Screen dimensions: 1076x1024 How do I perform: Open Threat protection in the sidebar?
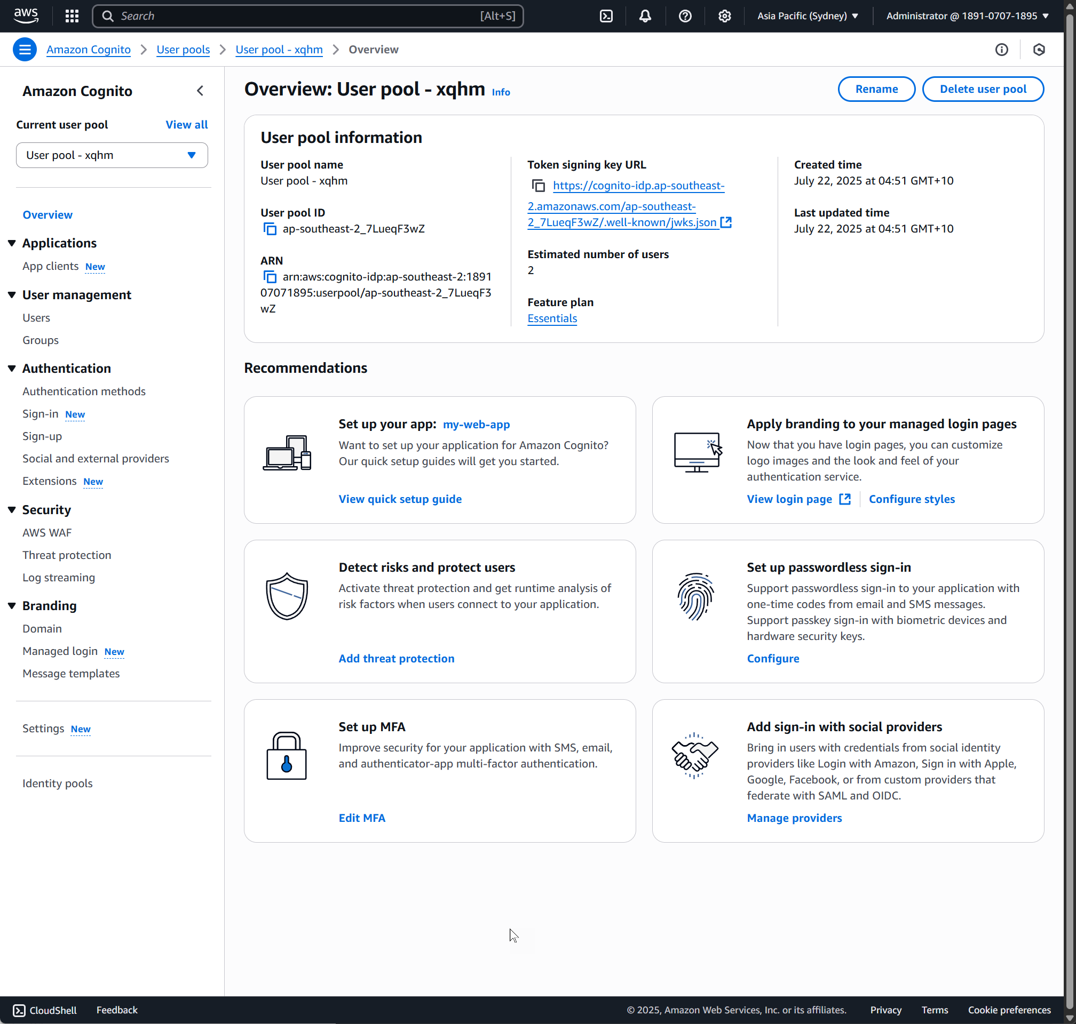pos(67,555)
